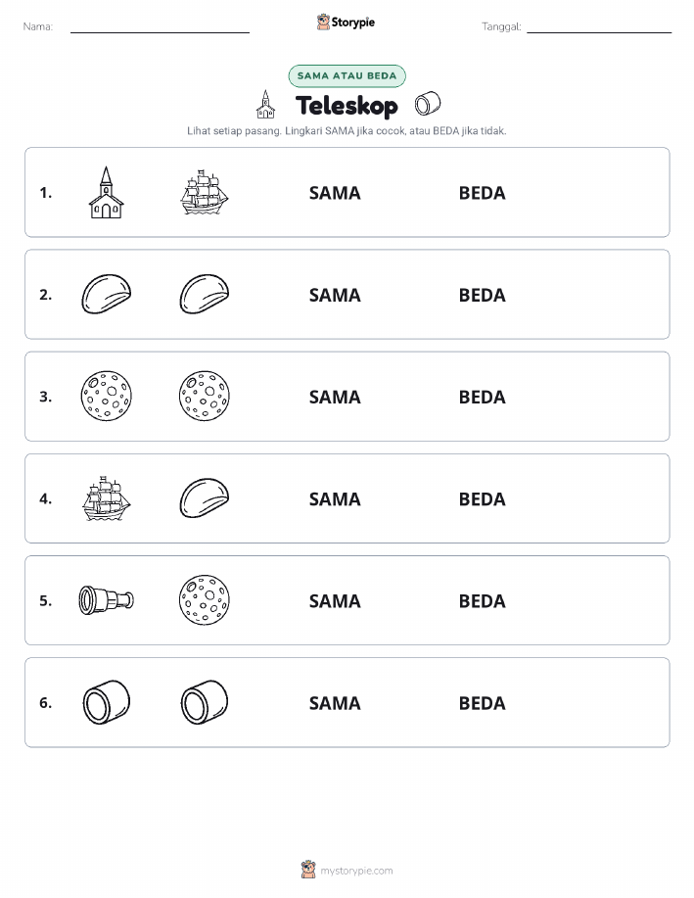694x898 pixels.
Task: Select SAMA for row 2
Action: coord(335,295)
